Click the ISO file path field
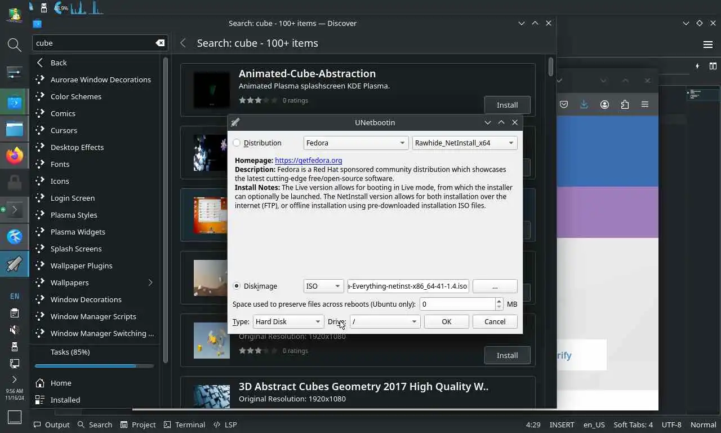 click(408, 286)
